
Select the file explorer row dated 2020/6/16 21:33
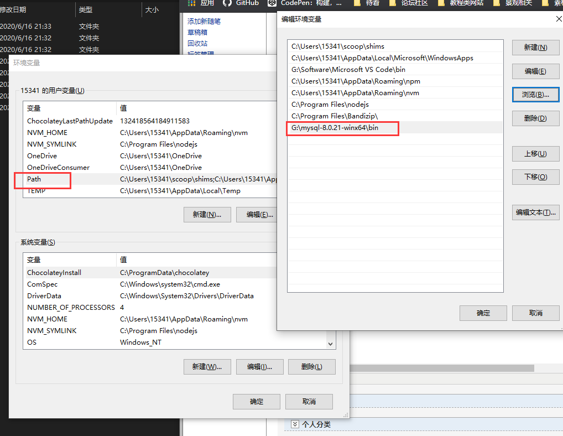pyautogui.click(x=90, y=26)
